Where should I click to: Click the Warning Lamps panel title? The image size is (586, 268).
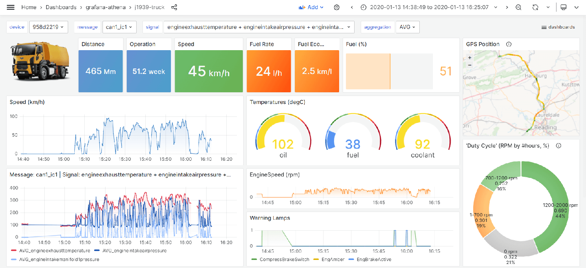pyautogui.click(x=270, y=218)
